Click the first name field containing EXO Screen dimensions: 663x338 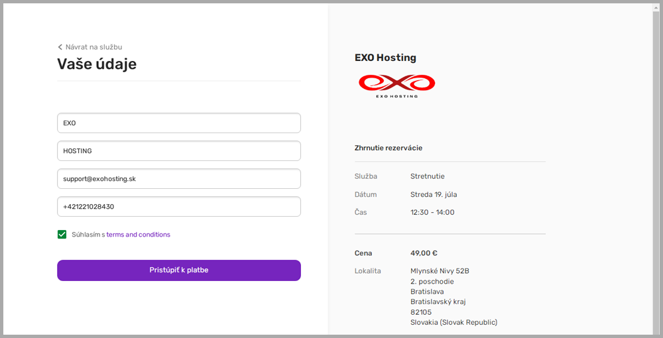pyautogui.click(x=179, y=123)
